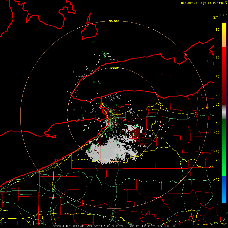
Task: Click the 20 value on the velocity scale
Action: (x=218, y=95)
